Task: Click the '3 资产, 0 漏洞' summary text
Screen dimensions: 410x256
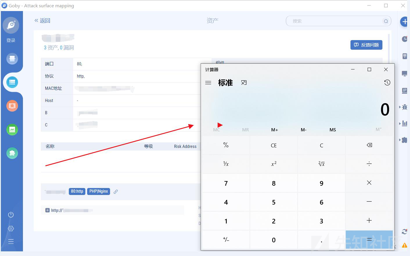Action: (x=59, y=48)
